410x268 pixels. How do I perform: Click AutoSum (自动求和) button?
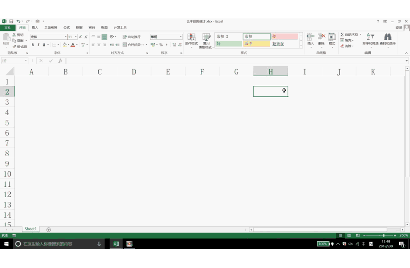[x=349, y=34]
